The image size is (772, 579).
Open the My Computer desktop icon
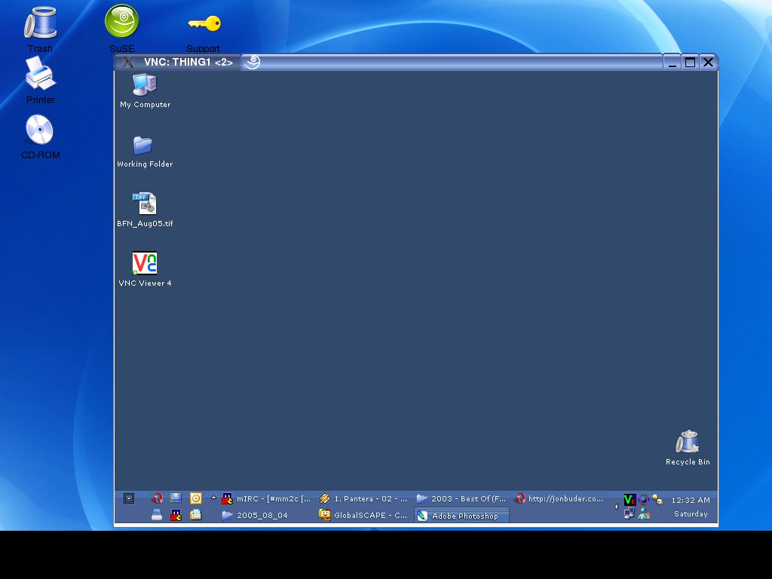144,86
